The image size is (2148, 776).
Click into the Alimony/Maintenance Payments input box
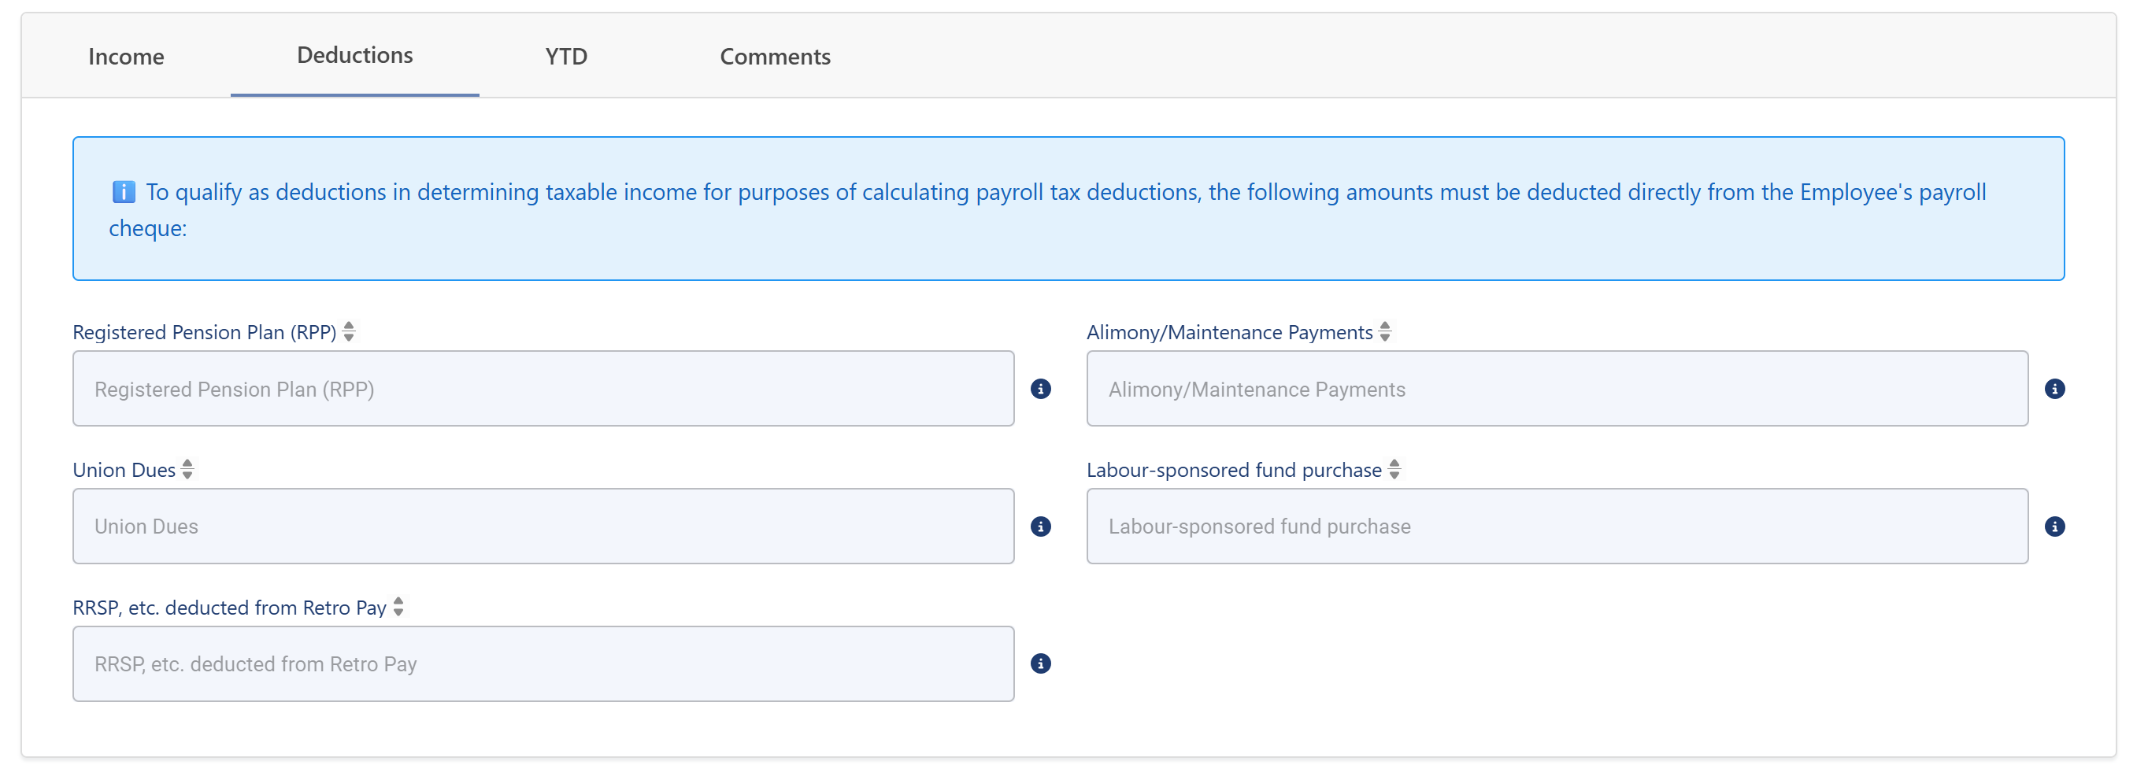pos(1557,390)
